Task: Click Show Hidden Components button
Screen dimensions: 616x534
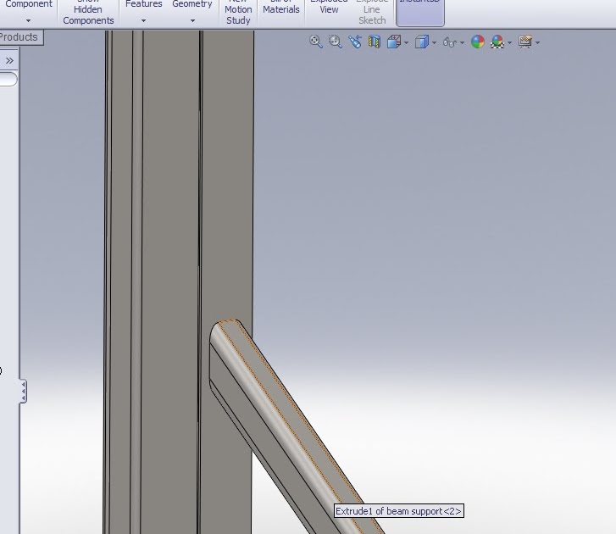Action: click(x=88, y=13)
